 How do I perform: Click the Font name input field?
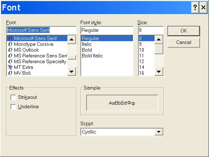pos(41,30)
